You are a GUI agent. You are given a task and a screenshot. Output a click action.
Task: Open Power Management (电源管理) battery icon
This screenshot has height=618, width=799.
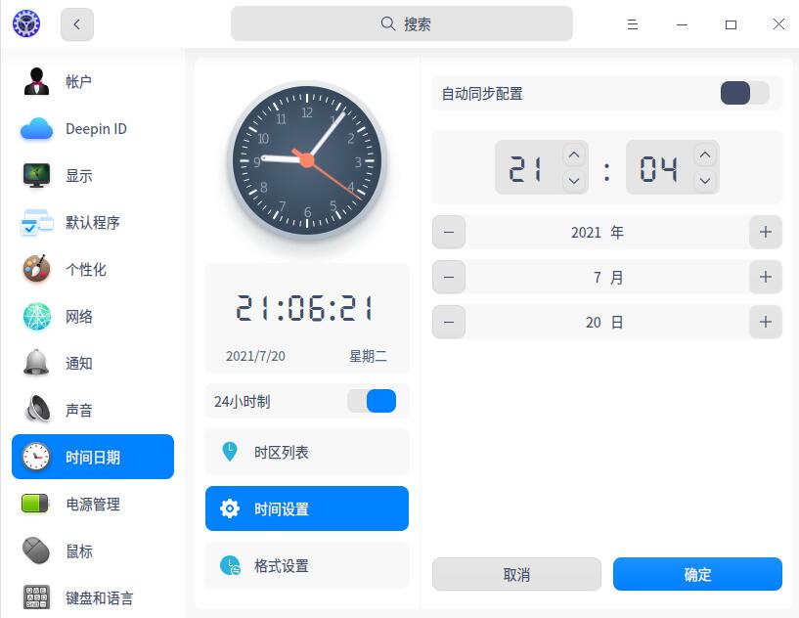tap(34, 504)
